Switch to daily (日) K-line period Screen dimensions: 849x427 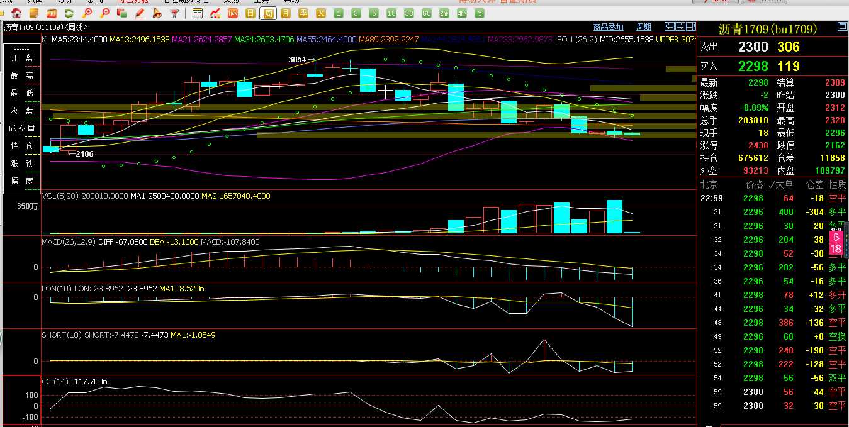(250, 13)
